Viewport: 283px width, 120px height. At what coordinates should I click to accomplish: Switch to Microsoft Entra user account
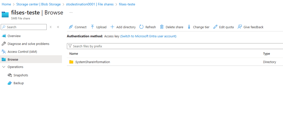148,36
